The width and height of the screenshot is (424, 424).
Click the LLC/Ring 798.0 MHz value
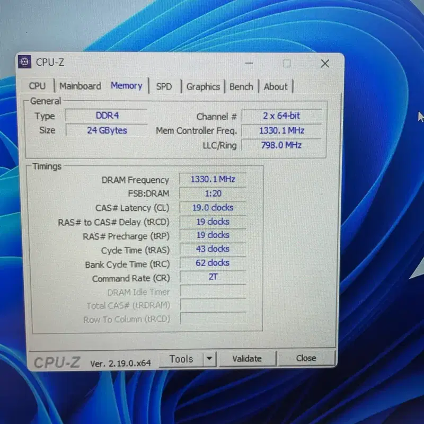point(281,145)
